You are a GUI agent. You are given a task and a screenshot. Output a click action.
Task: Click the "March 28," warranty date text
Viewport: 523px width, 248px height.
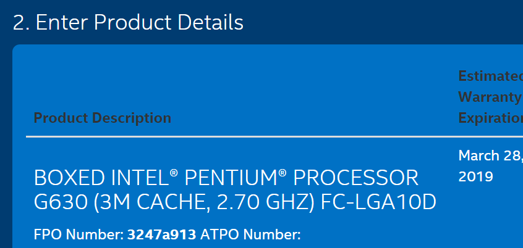click(490, 154)
